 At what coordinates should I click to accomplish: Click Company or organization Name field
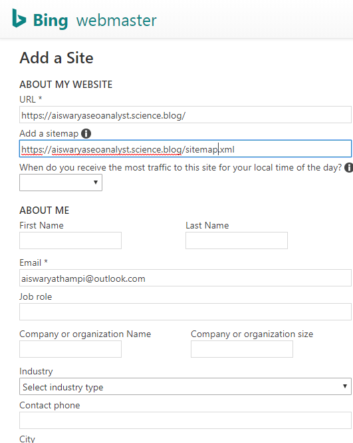click(x=70, y=349)
